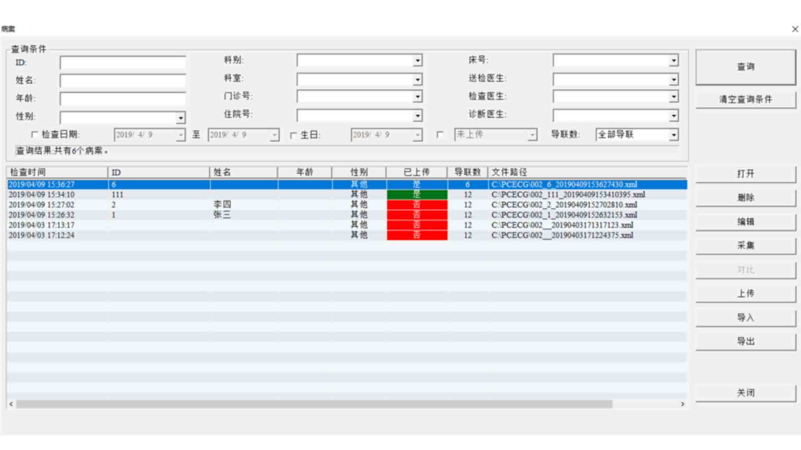This screenshot has height=450, width=801.
Task: Sort by 性别 column header
Action: [x=359, y=172]
